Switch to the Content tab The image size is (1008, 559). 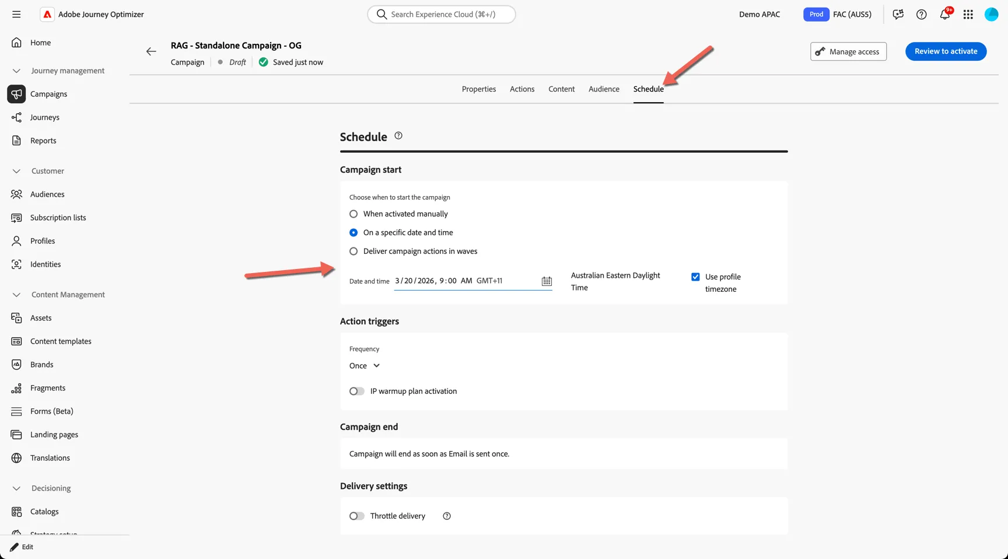(x=562, y=89)
